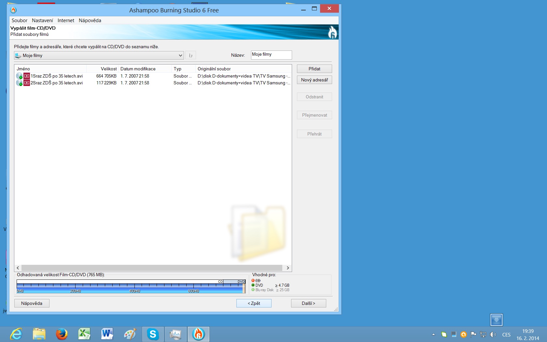This screenshot has height=342, width=547.
Task: Sort the list by the Typ column
Action: point(184,69)
